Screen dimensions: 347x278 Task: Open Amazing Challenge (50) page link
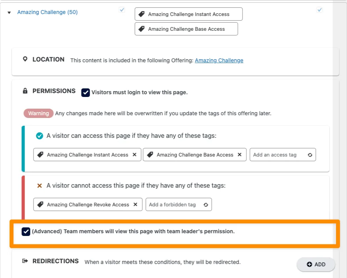47,12
